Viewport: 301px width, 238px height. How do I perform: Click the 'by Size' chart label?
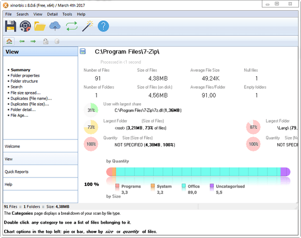114,196
